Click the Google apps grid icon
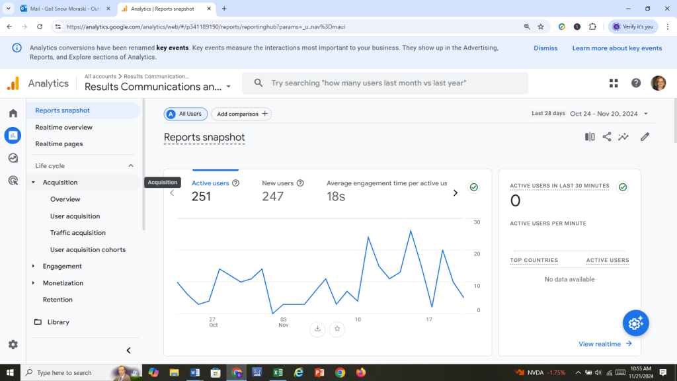677x381 pixels. (x=614, y=83)
